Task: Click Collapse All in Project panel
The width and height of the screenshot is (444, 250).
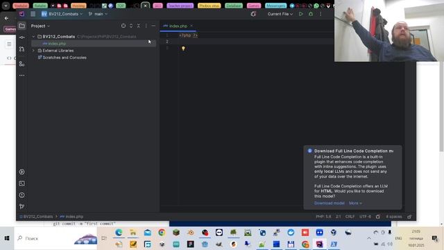Action: pos(139,26)
